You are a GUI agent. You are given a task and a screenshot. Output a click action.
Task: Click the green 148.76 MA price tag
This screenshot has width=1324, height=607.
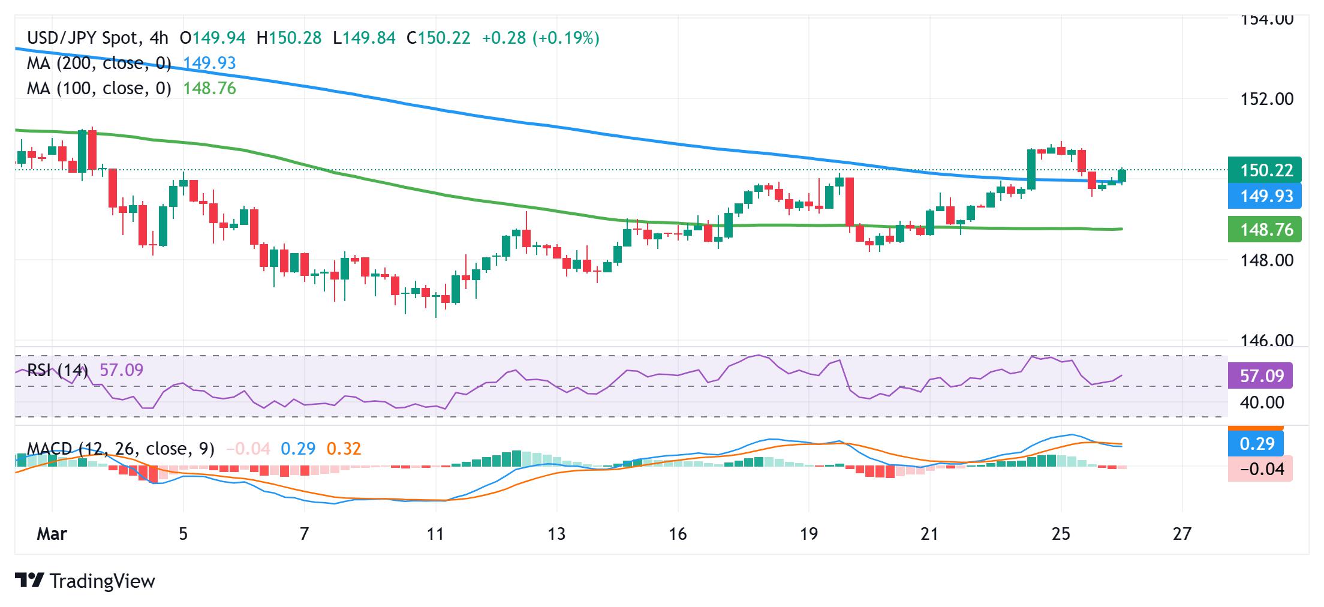coord(1265,230)
